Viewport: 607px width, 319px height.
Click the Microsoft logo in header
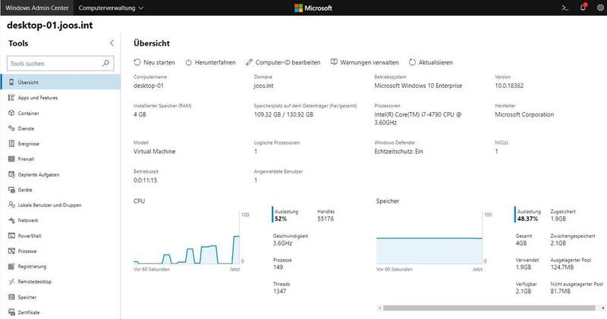point(313,8)
